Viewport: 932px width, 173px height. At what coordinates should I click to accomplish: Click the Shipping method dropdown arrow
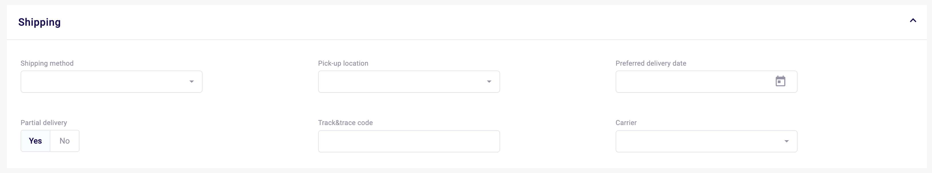click(x=191, y=82)
